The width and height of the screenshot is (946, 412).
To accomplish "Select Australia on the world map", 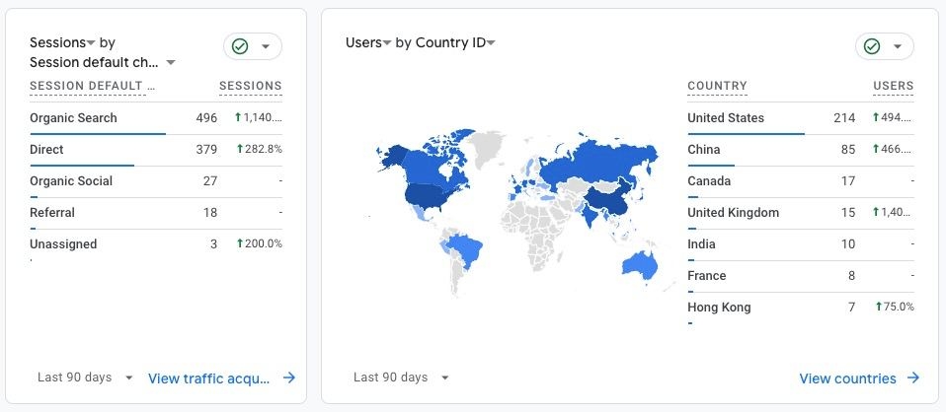I will (x=640, y=264).
